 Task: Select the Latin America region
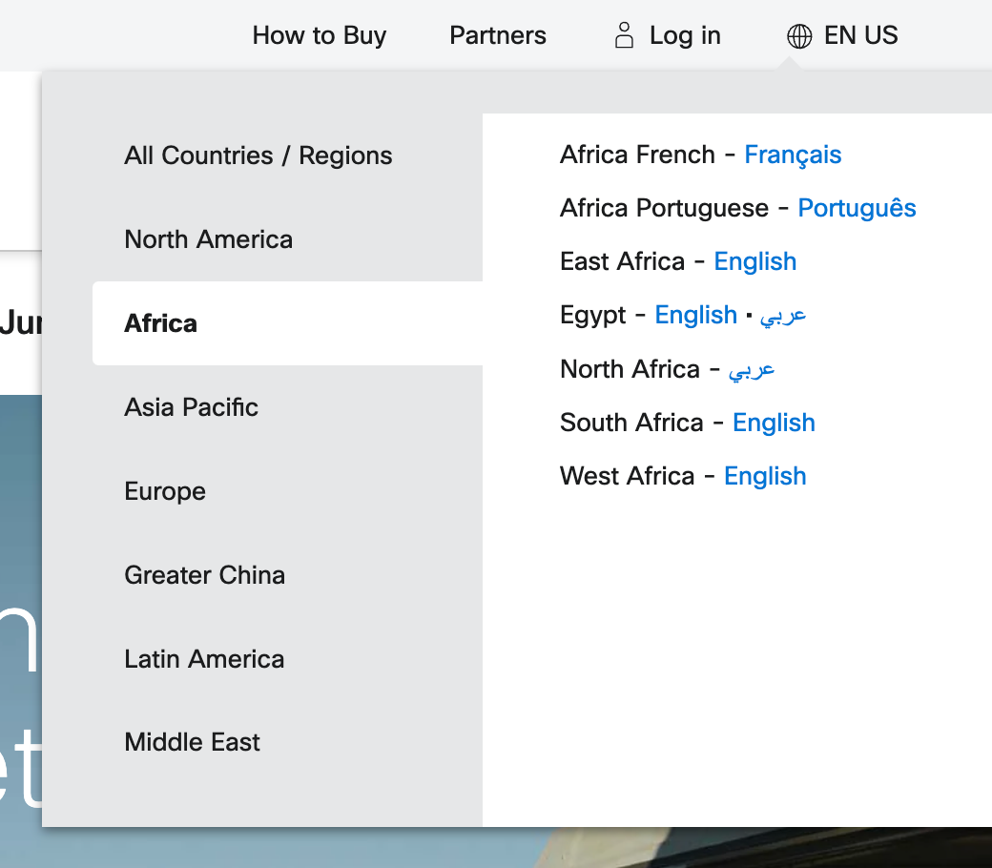[204, 659]
